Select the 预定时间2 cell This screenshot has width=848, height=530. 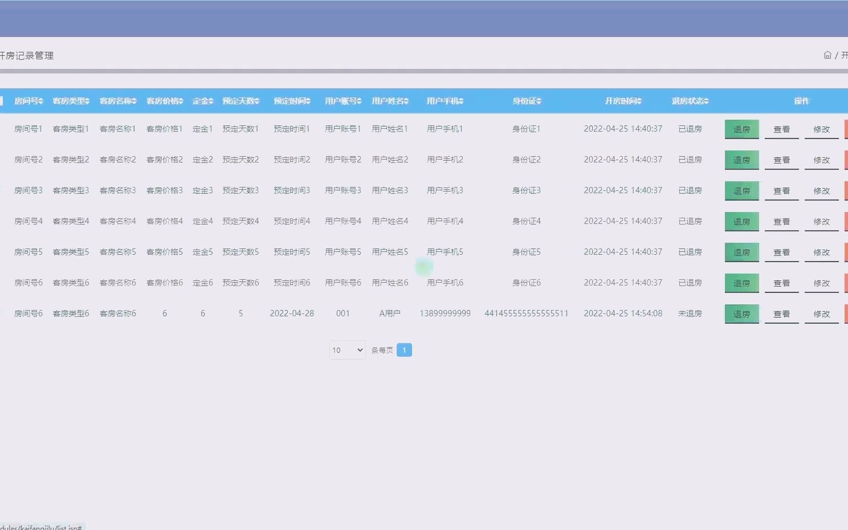(x=292, y=160)
